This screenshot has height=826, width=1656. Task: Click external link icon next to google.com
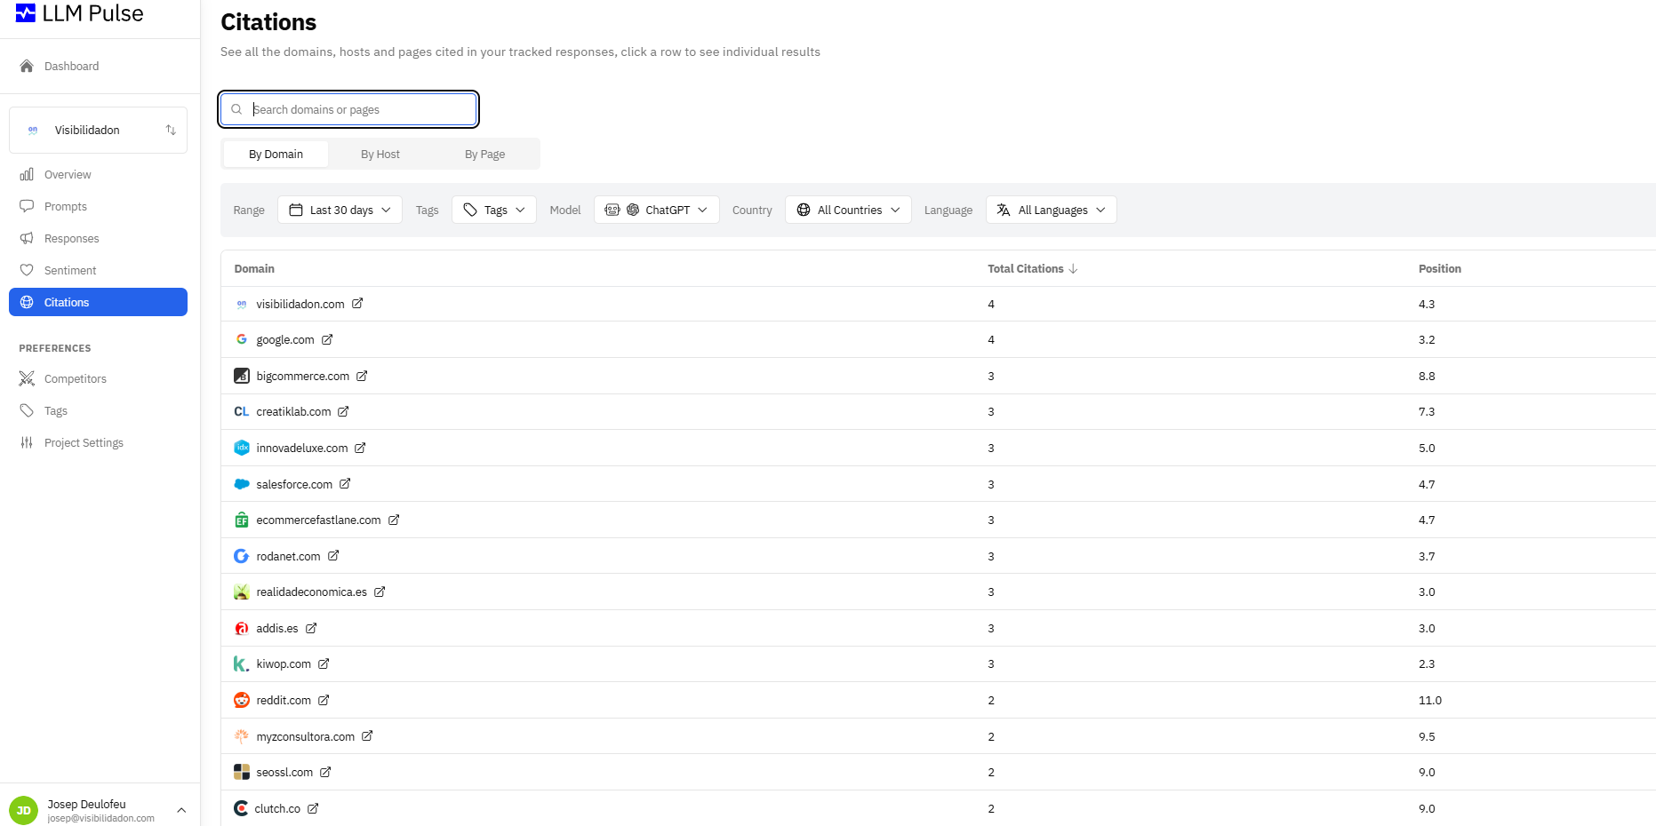[327, 340]
